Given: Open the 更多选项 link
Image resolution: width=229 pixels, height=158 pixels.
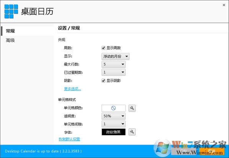Looking at the screenshot, I should (x=72, y=89).
